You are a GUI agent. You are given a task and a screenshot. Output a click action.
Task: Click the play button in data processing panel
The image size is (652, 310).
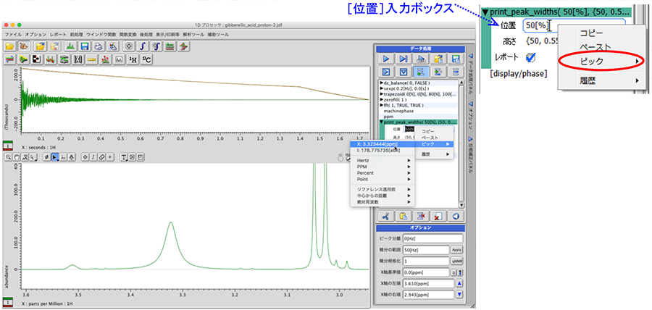(386, 59)
